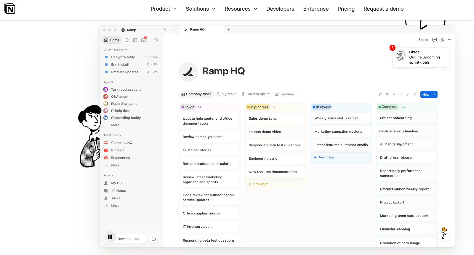474x255 pixels.
Task: Open the three-dot page menu
Action: 450,40
